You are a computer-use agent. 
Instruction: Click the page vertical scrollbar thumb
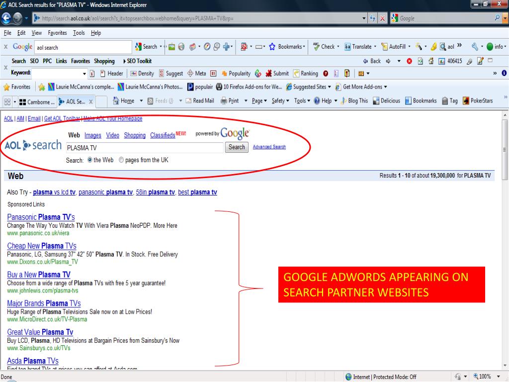click(x=505, y=149)
